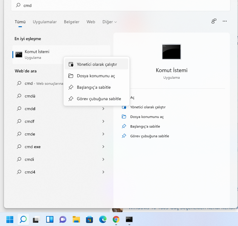Choose Görev çubuğuna sabitle in context menu
The height and width of the screenshot is (226, 238).
pos(97,99)
